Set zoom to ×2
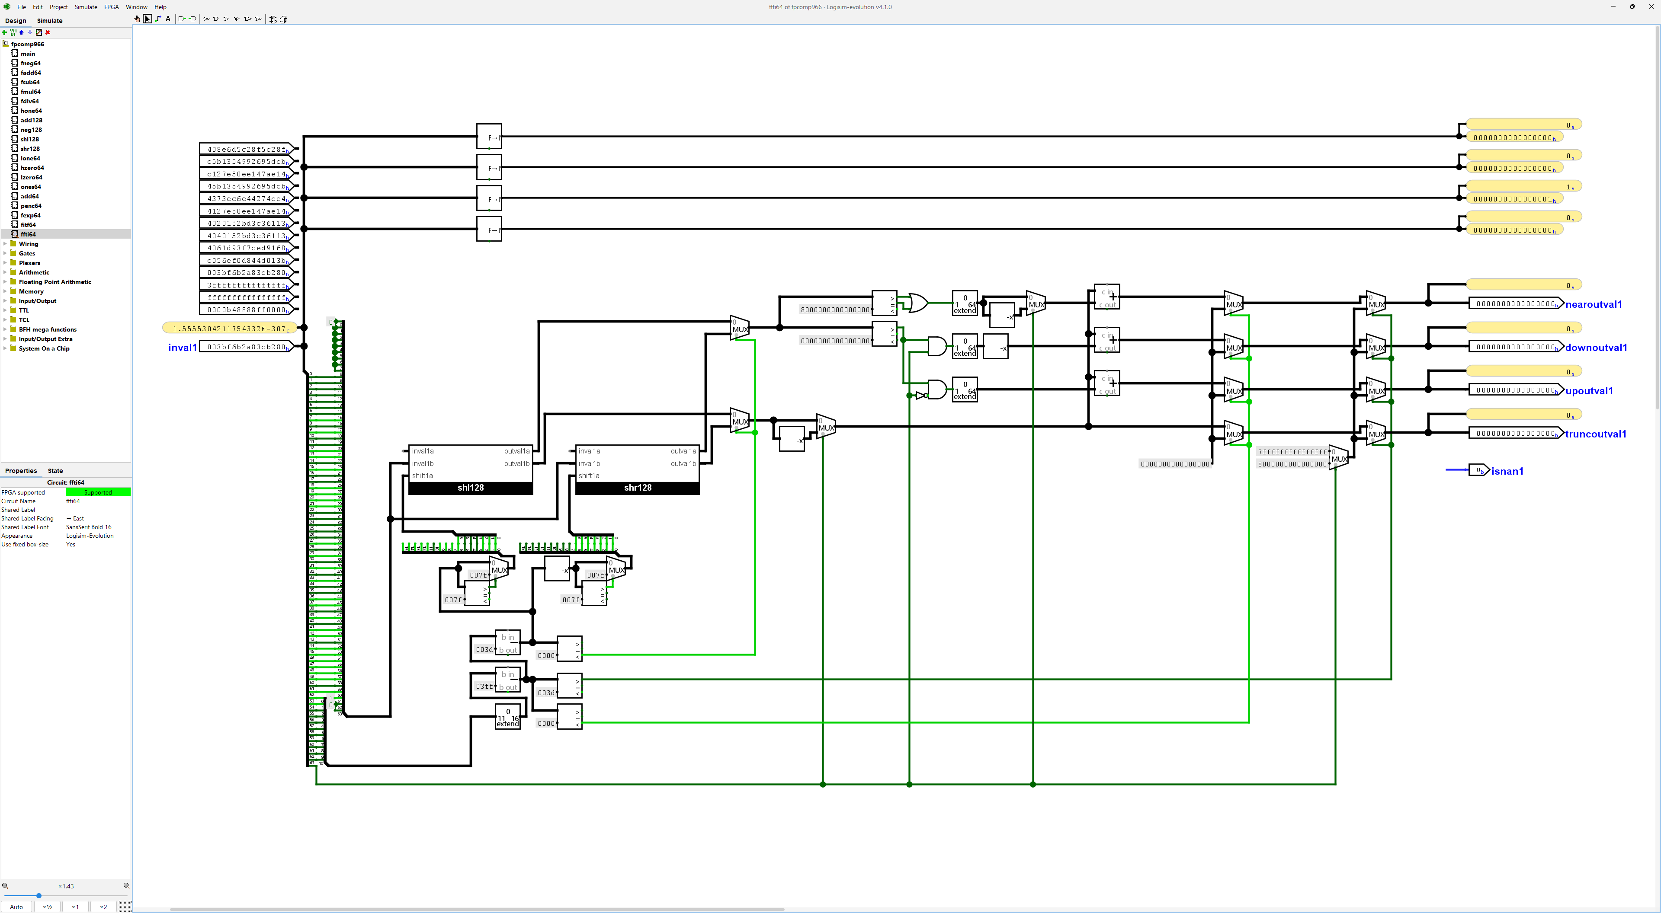1661x913 pixels. click(x=103, y=907)
